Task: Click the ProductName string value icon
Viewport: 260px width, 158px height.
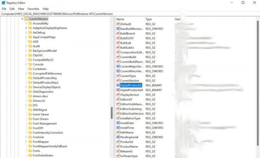Action: pos(118,146)
